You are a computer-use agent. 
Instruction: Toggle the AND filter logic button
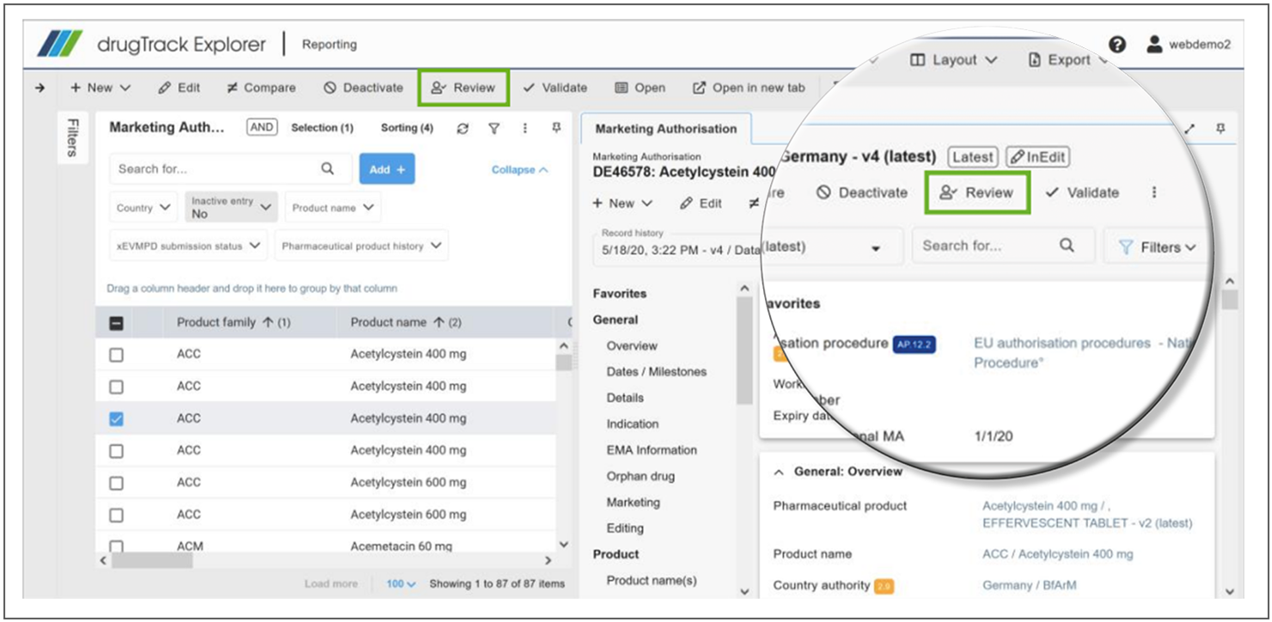[261, 128]
